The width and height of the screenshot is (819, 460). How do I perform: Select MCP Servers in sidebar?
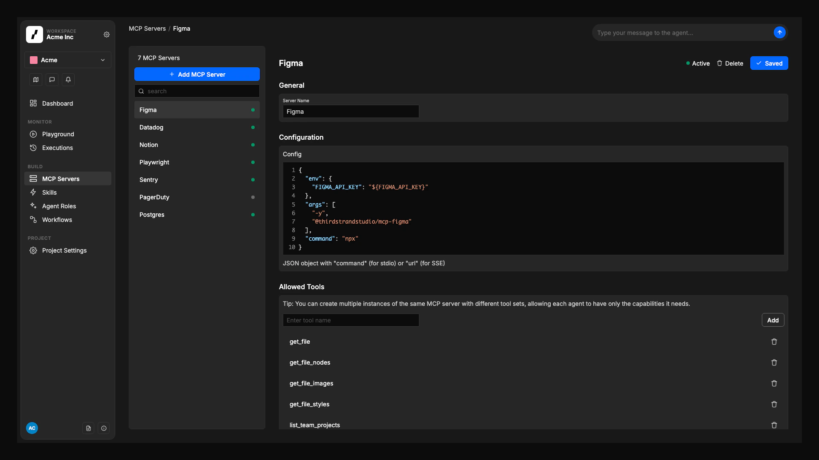[x=68, y=179]
